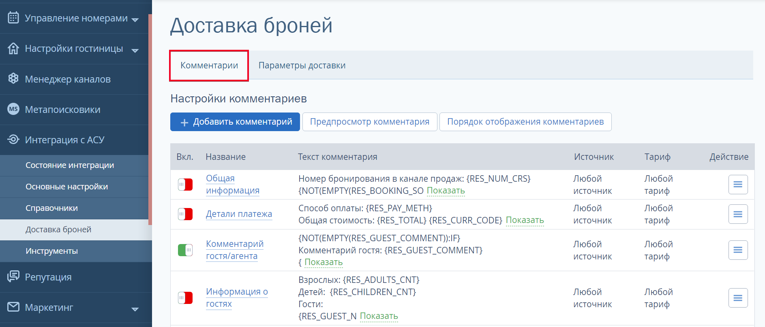The width and height of the screenshot is (765, 327).
Task: Click Показать link in Детали платежа row
Action: (x=525, y=220)
